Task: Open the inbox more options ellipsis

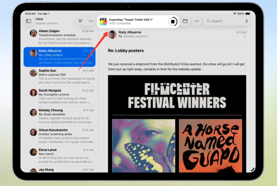Action: point(91,21)
